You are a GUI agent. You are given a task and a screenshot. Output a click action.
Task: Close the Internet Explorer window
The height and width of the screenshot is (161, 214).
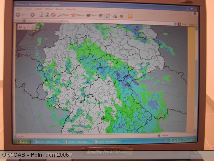196,9
